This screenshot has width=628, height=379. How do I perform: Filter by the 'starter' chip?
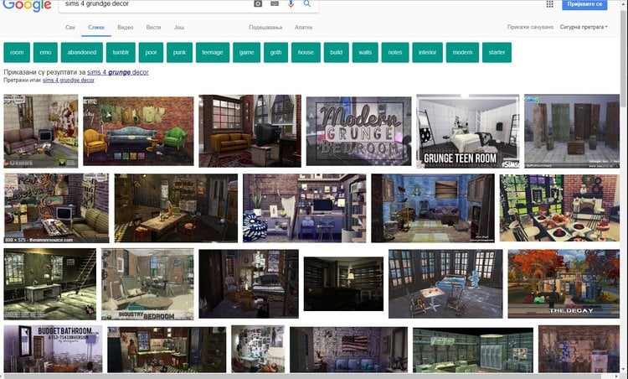click(x=497, y=53)
